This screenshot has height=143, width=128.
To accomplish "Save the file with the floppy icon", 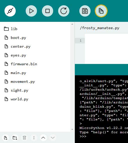I will tap(85, 11).
